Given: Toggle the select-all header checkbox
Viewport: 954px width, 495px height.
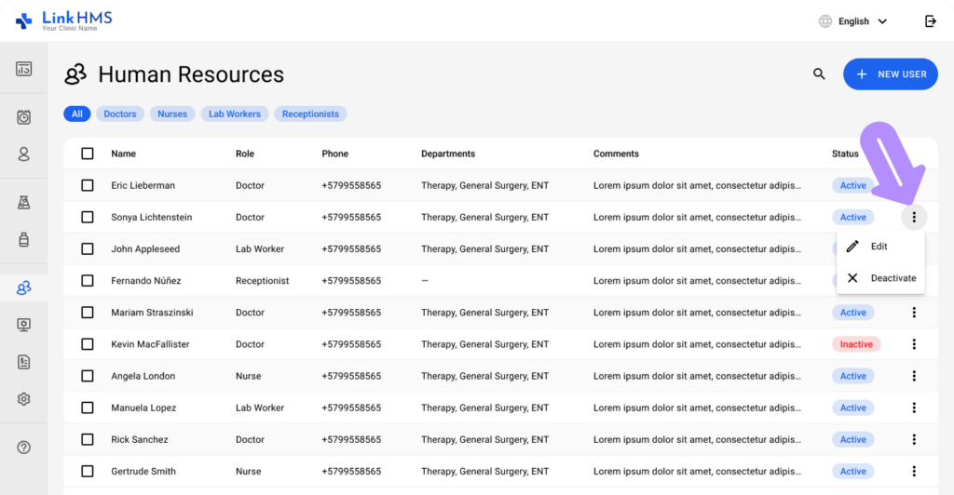Looking at the screenshot, I should pos(88,154).
